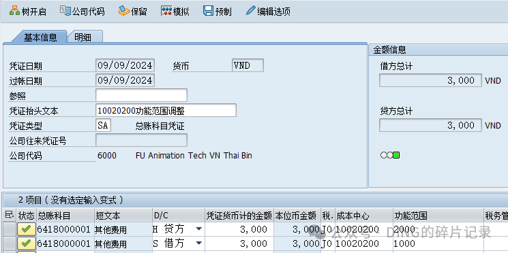This screenshot has height=253, width=508.
Task: Click G/L account 6418000001 in 借方 row
Action: [x=65, y=243]
